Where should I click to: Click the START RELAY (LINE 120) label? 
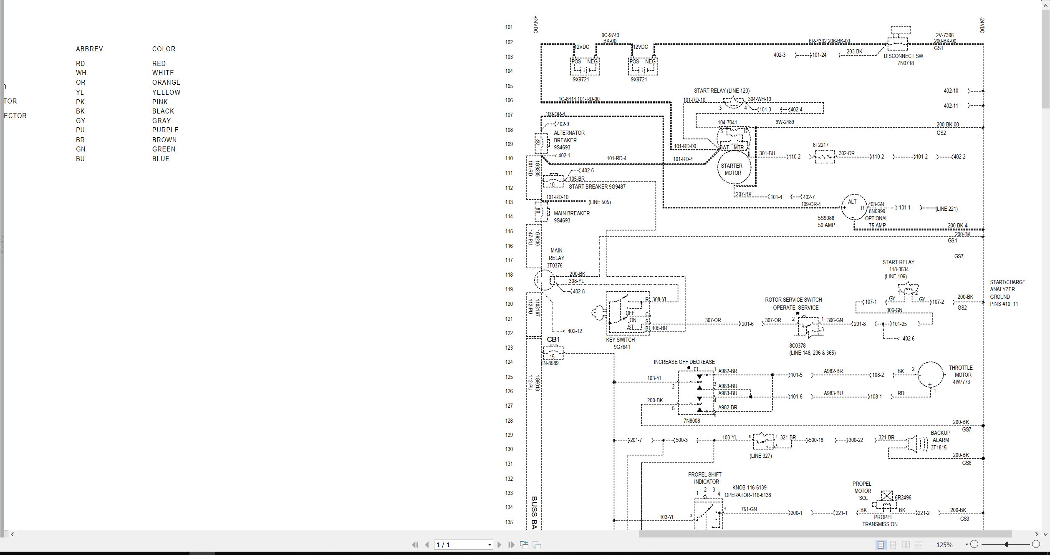[x=722, y=91]
